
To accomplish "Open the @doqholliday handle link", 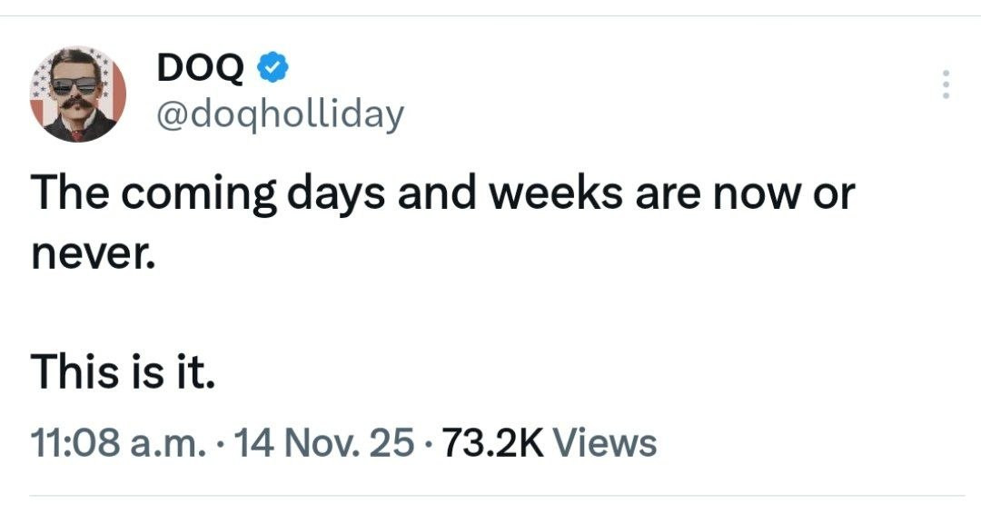I will tap(281, 115).
